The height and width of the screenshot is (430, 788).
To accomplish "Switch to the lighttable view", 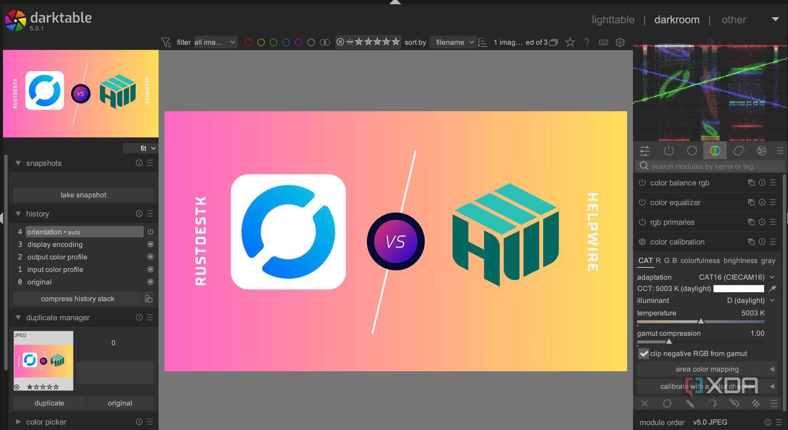I will (x=613, y=20).
